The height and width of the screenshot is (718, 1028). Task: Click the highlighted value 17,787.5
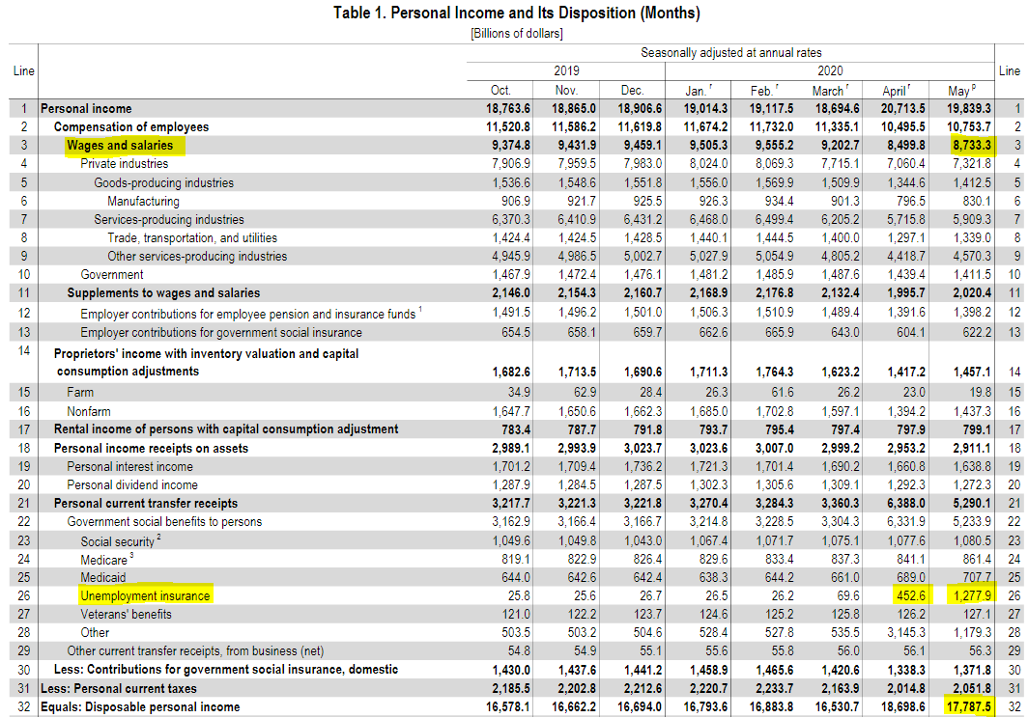pos(968,707)
